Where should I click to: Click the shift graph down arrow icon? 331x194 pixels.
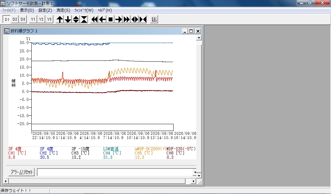68,19
